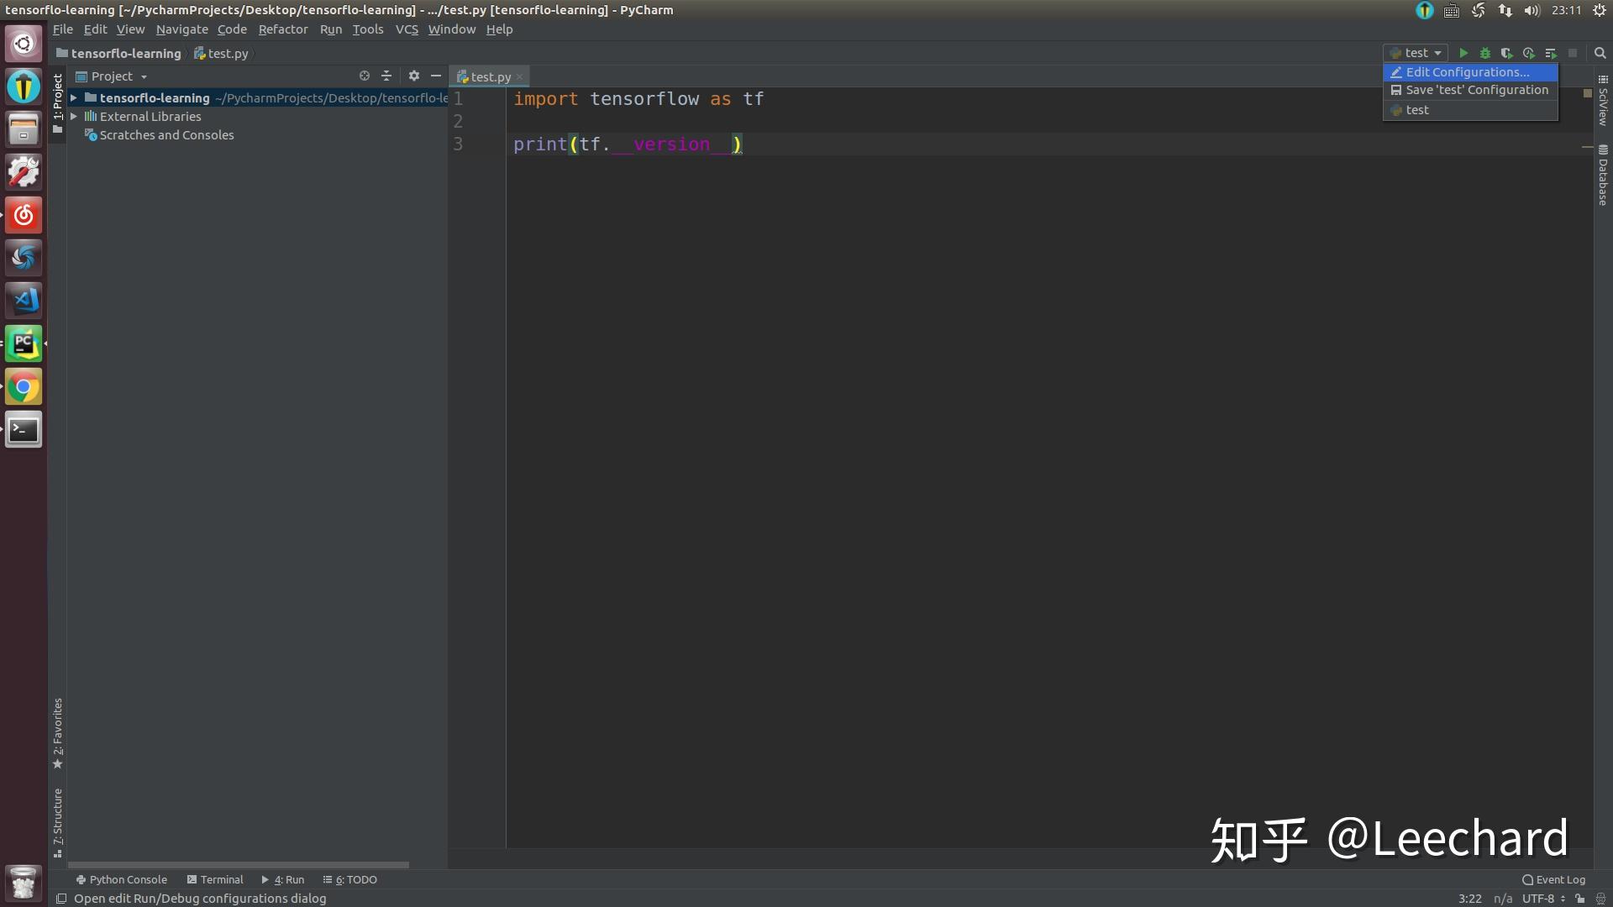This screenshot has width=1613, height=907.
Task: Open the Database side panel
Action: (1603, 175)
